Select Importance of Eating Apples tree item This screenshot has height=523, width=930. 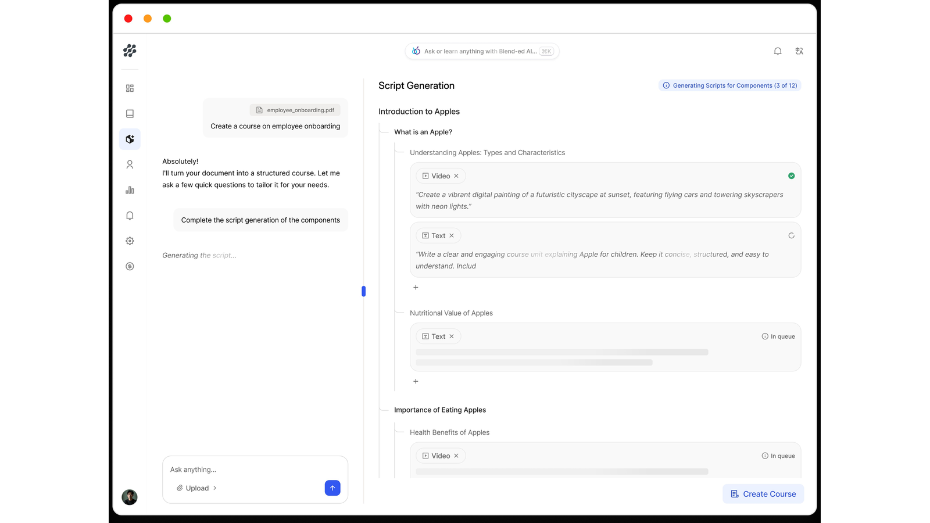pos(440,410)
